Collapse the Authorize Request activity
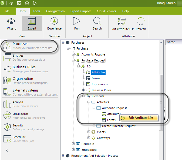 [x=94, y=108]
